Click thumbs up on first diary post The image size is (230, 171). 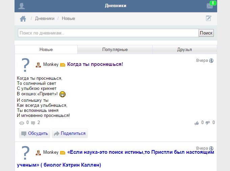pyautogui.click(x=197, y=123)
